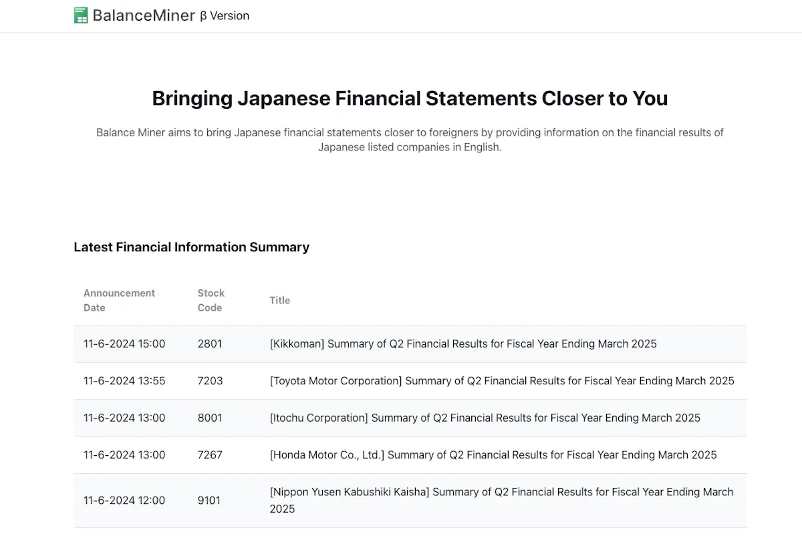Open Itochu Corporation Q2 results summary
This screenshot has height=540, width=802.
click(485, 418)
